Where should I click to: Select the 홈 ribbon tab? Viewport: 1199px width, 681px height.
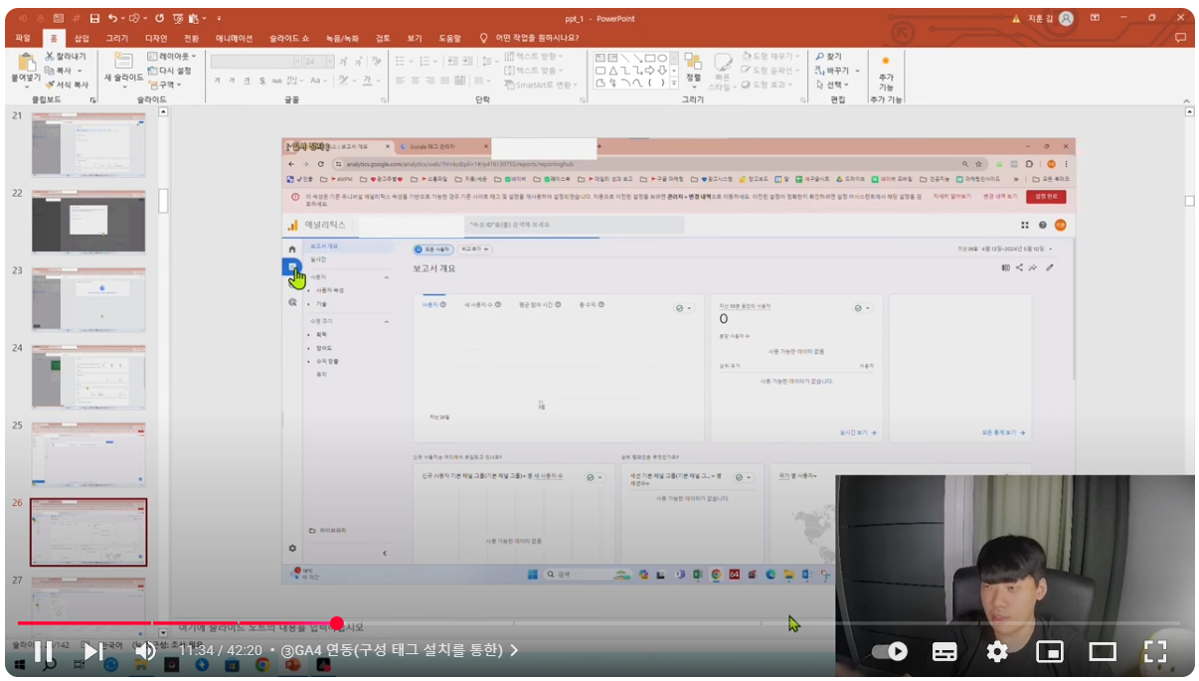click(54, 38)
